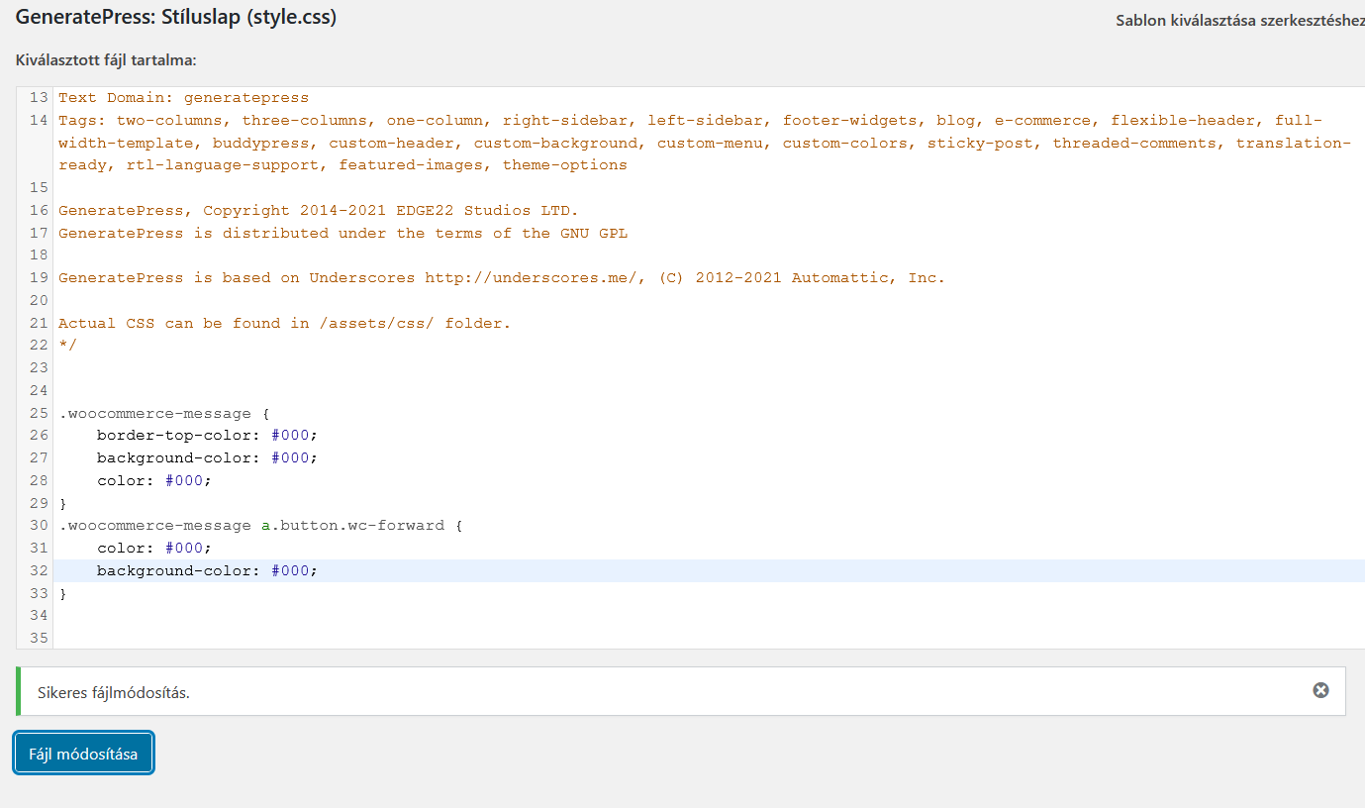Click the "custom-background" tag in the code
1365x808 pixels.
pyautogui.click(x=556, y=143)
